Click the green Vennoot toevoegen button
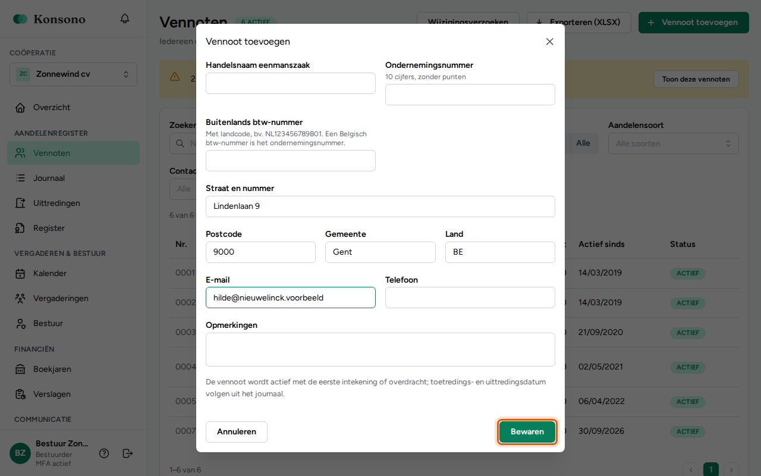Screen dimensions: 761x476 (694, 23)
